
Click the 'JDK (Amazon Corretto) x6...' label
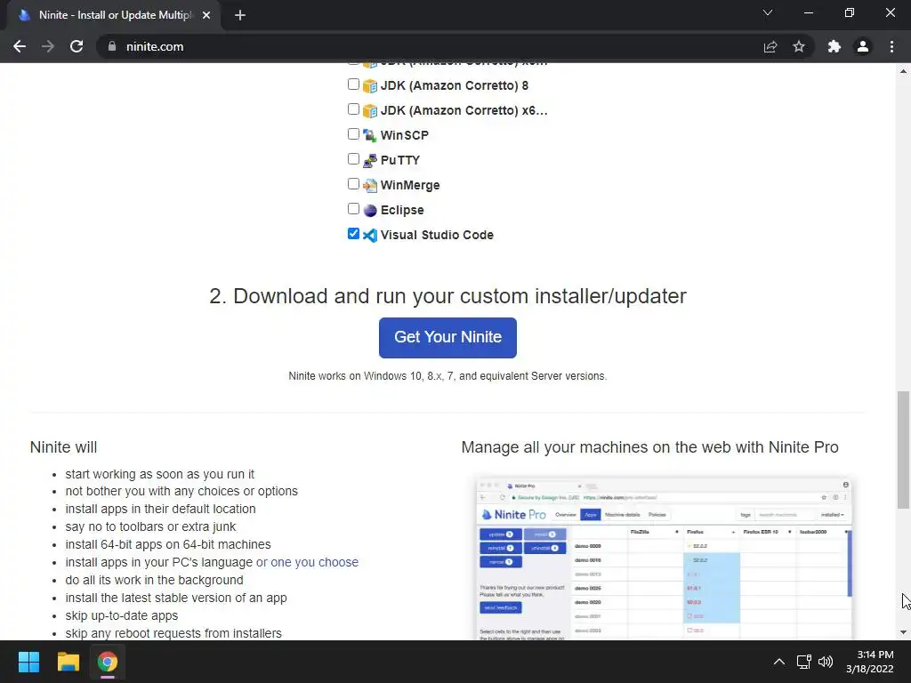click(x=464, y=111)
